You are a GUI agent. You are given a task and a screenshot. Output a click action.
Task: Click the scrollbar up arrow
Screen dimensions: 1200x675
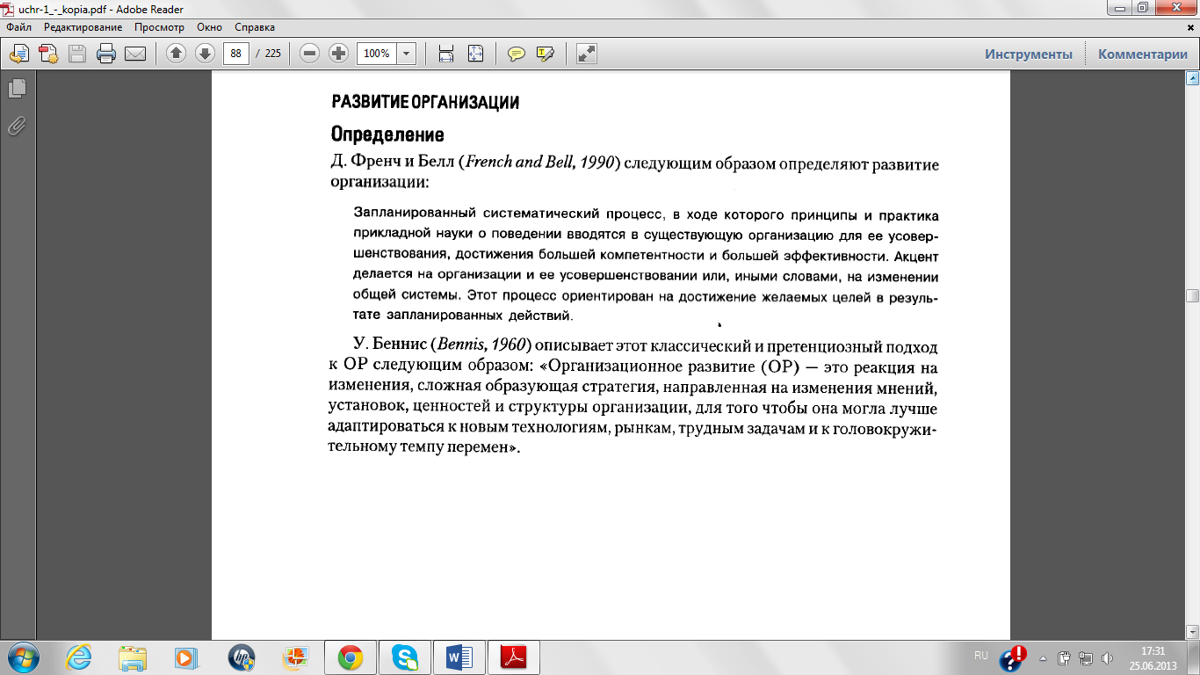(1192, 78)
